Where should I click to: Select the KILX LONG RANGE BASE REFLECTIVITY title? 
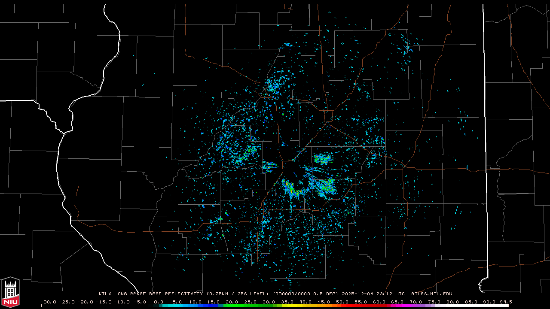point(151,294)
